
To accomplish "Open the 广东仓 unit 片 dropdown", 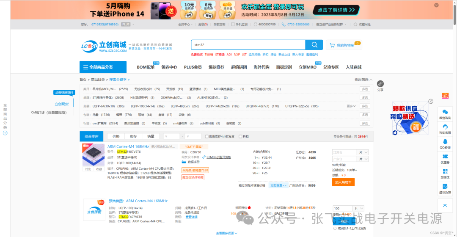I will tap(363, 159).
